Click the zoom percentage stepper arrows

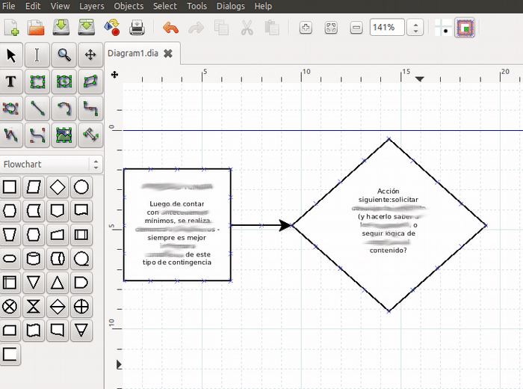[x=415, y=28]
